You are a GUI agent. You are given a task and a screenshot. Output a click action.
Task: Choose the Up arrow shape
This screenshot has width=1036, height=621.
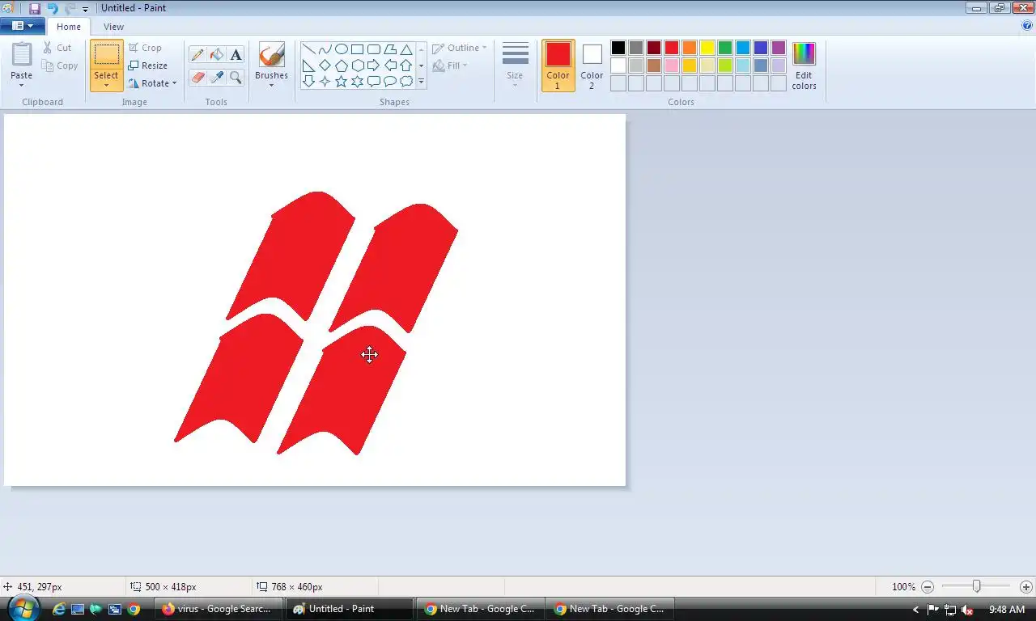[x=405, y=65]
